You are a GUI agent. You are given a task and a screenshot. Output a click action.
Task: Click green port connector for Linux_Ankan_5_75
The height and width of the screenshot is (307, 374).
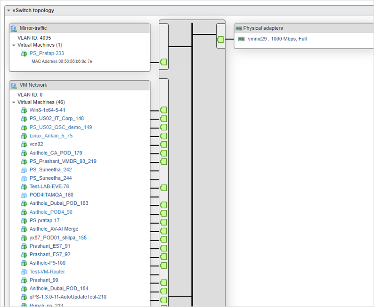(163, 136)
